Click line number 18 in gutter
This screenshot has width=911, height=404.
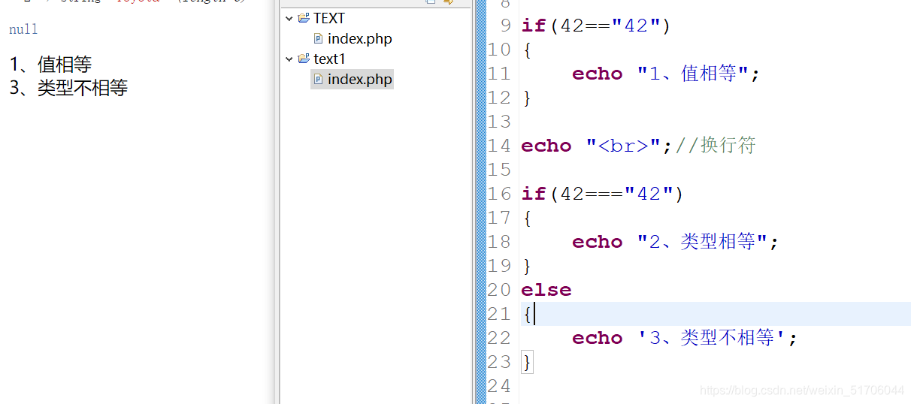pyautogui.click(x=499, y=242)
